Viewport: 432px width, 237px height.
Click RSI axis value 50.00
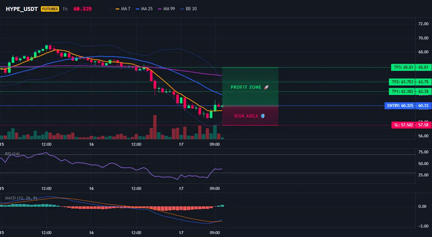tap(423, 164)
